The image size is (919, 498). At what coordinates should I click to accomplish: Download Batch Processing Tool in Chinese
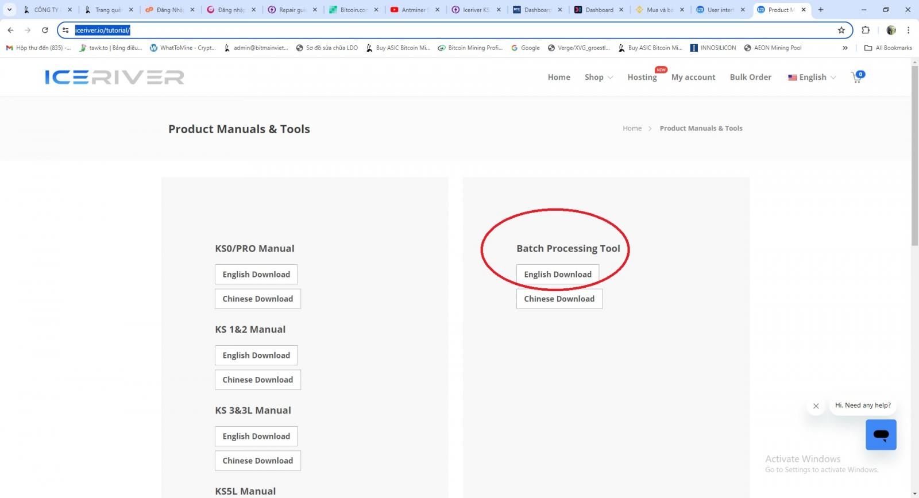click(559, 299)
